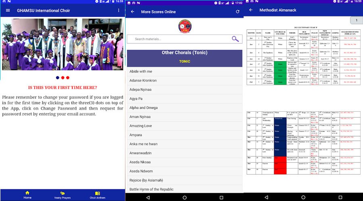This screenshot has height=201, width=363.
Task: Open the three-dot overflow menu
Action: [119, 10]
